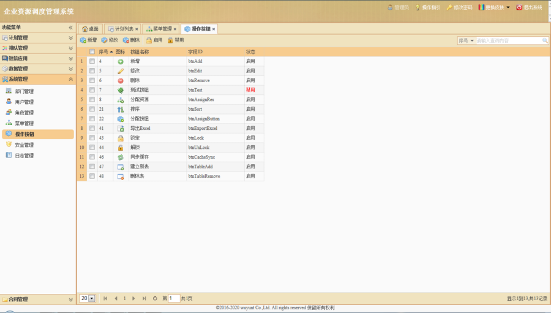Click the table icon in btnTableAdd row
This screenshot has height=313, width=551.
coord(121,167)
